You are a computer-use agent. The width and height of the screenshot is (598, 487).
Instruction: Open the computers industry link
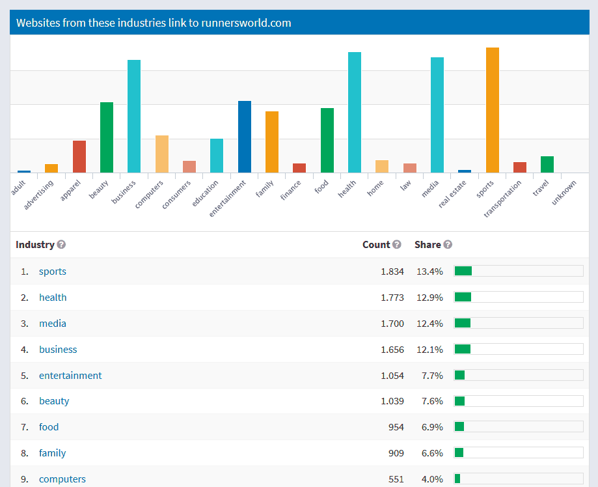coord(62,479)
